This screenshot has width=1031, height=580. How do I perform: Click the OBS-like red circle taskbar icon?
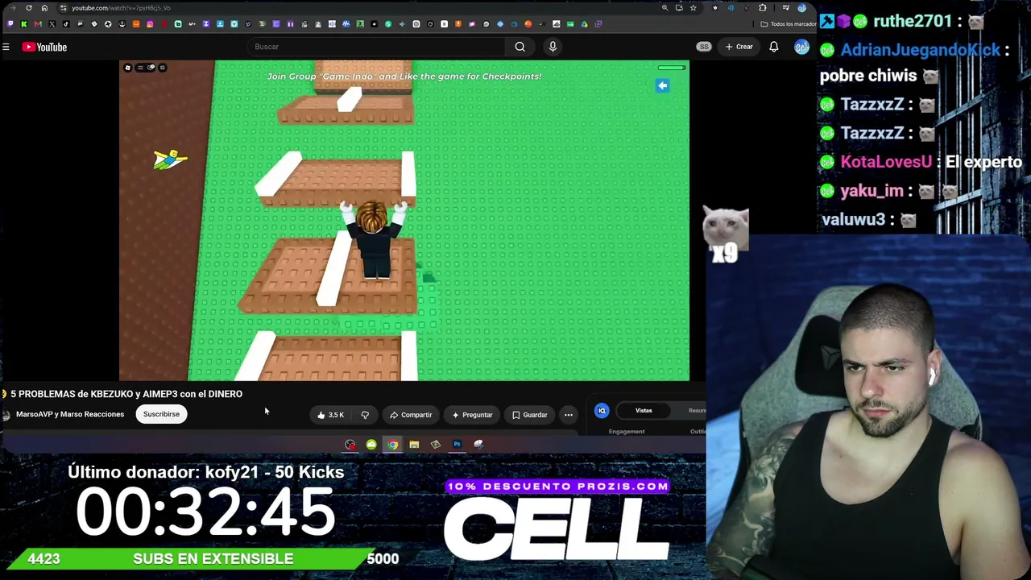pyautogui.click(x=350, y=445)
